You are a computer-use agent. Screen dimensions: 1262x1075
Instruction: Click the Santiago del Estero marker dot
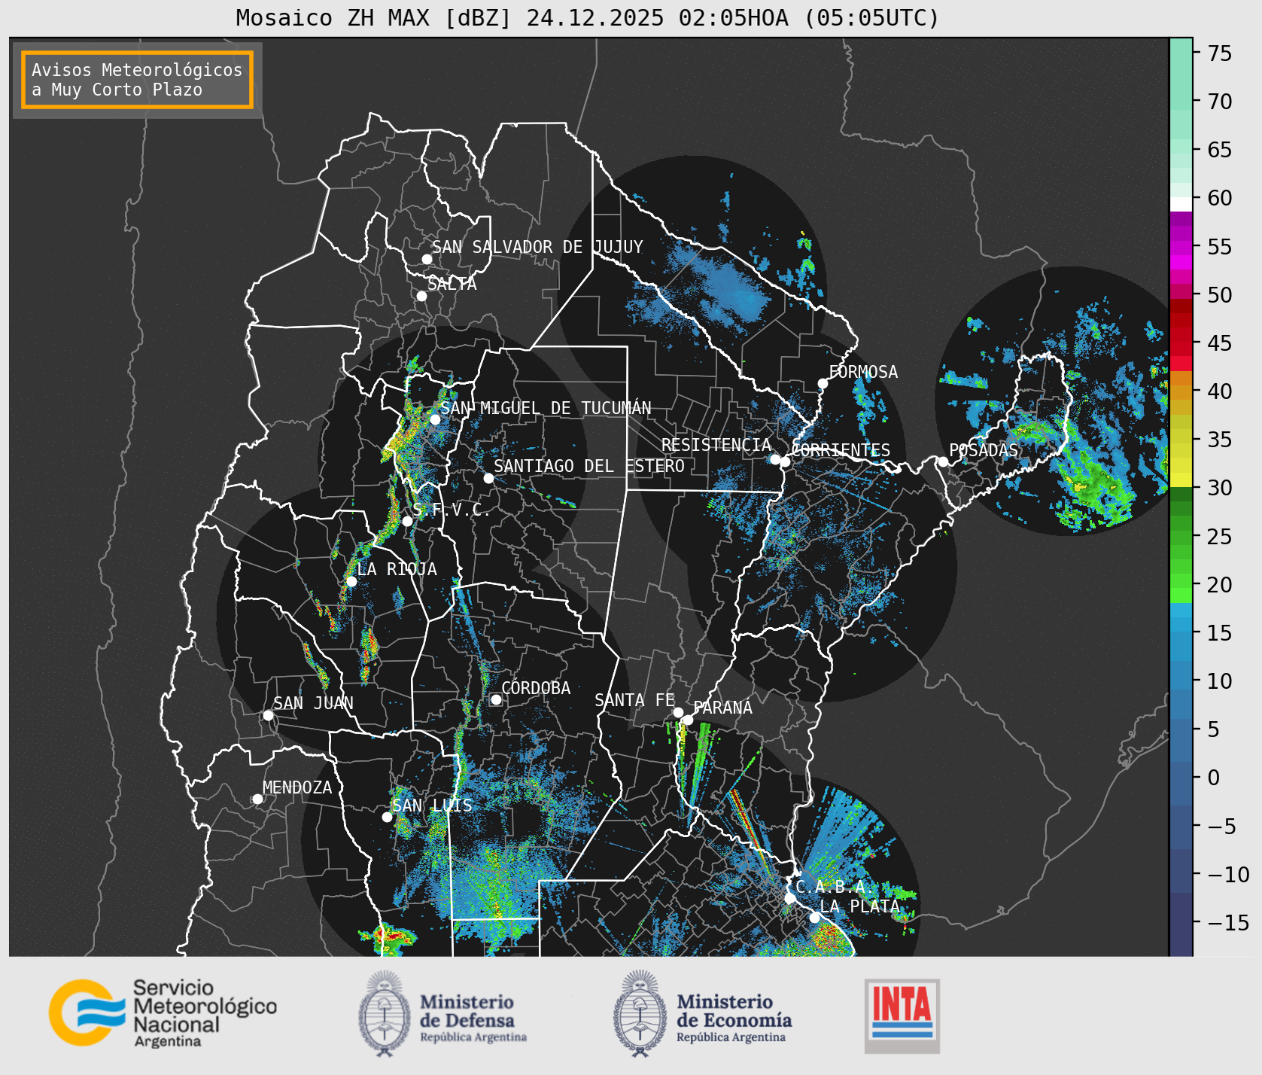point(488,478)
